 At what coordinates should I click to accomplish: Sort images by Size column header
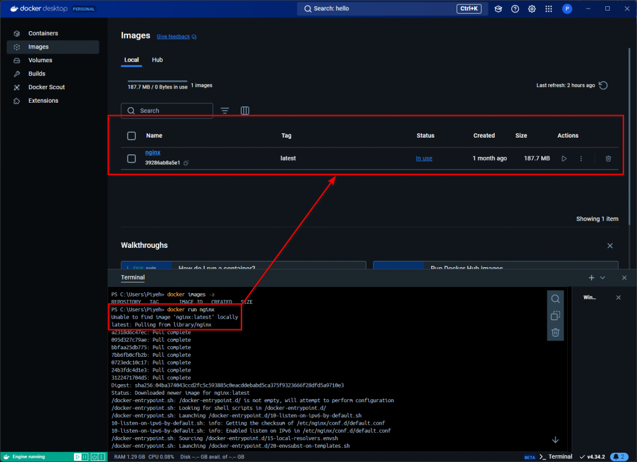pos(521,136)
